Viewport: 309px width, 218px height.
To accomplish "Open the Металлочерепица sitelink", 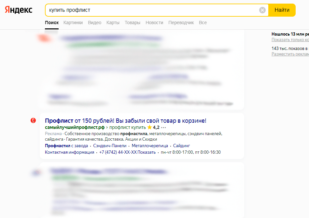I will pos(150,146).
